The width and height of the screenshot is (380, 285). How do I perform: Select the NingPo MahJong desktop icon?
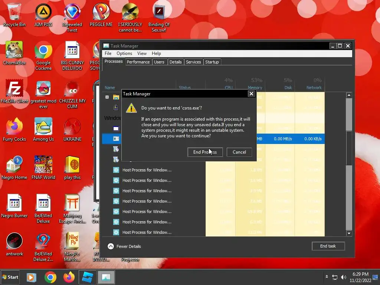tap(72, 247)
